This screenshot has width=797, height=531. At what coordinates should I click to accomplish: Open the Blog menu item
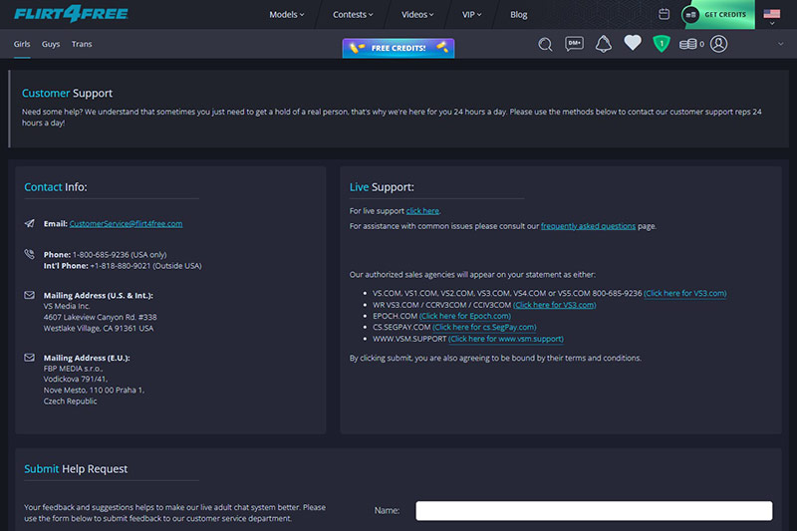pyautogui.click(x=518, y=15)
